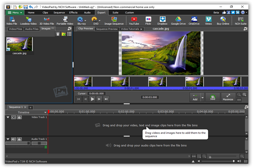Choose the Dropbox upload icon
The width and height of the screenshot is (253, 168).
[x=162, y=21]
